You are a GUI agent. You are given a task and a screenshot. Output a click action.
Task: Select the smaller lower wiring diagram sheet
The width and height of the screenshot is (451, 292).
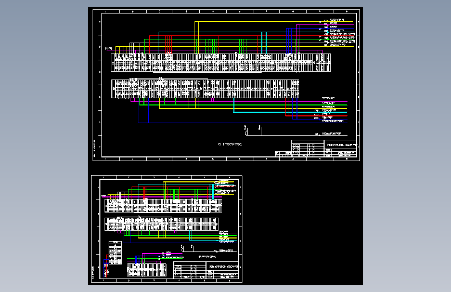pyautogui.click(x=166, y=229)
